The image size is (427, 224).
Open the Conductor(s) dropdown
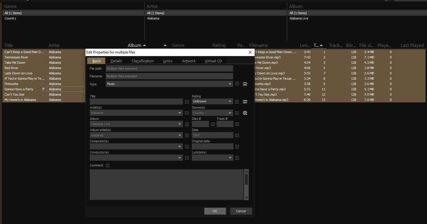click(136, 158)
